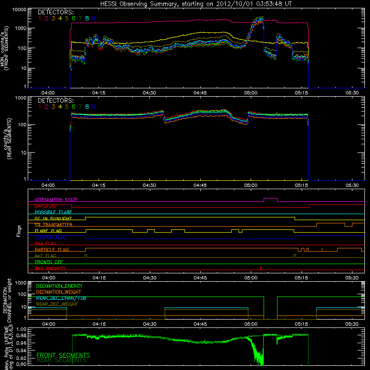Click the REAR_DEC_WEIGHT legend entry
Screen dimensions: 370x370
point(57,304)
